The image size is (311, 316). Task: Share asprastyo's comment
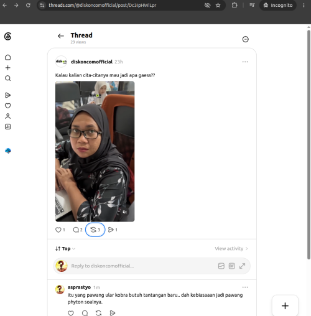[113, 313]
